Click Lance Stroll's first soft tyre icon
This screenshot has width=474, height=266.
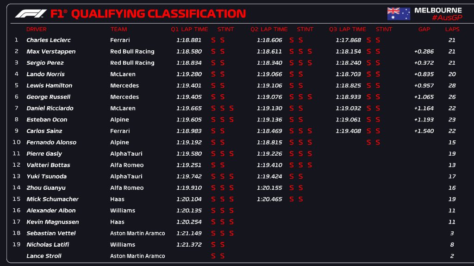point(213,256)
